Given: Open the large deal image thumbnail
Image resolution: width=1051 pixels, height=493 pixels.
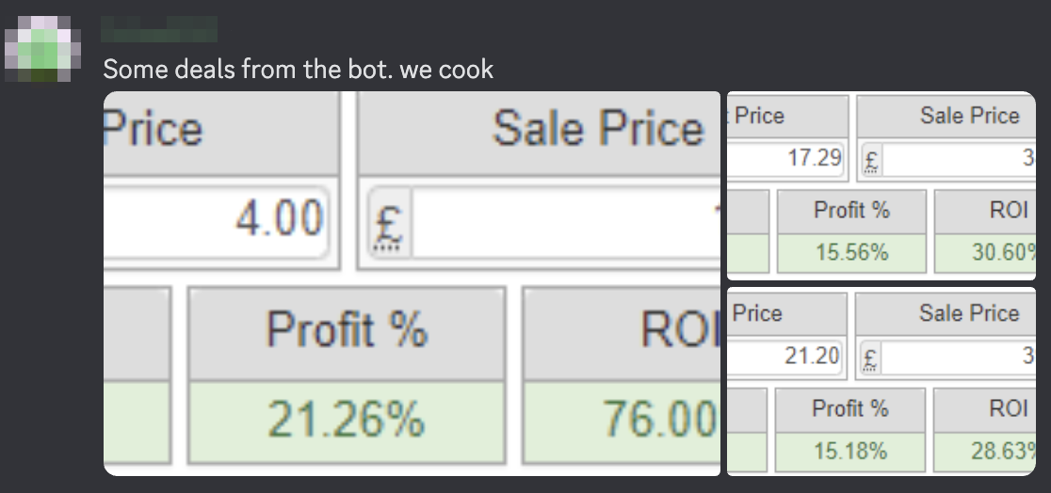Looking at the screenshot, I should coord(412,283).
